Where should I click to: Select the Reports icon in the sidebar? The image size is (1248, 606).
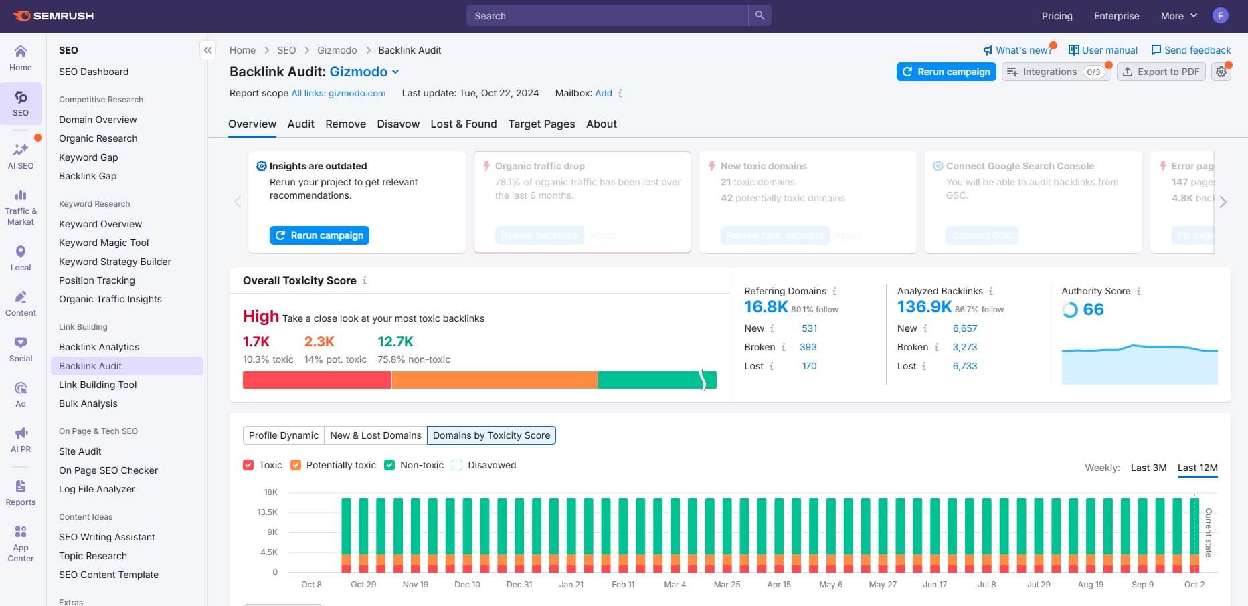(21, 492)
